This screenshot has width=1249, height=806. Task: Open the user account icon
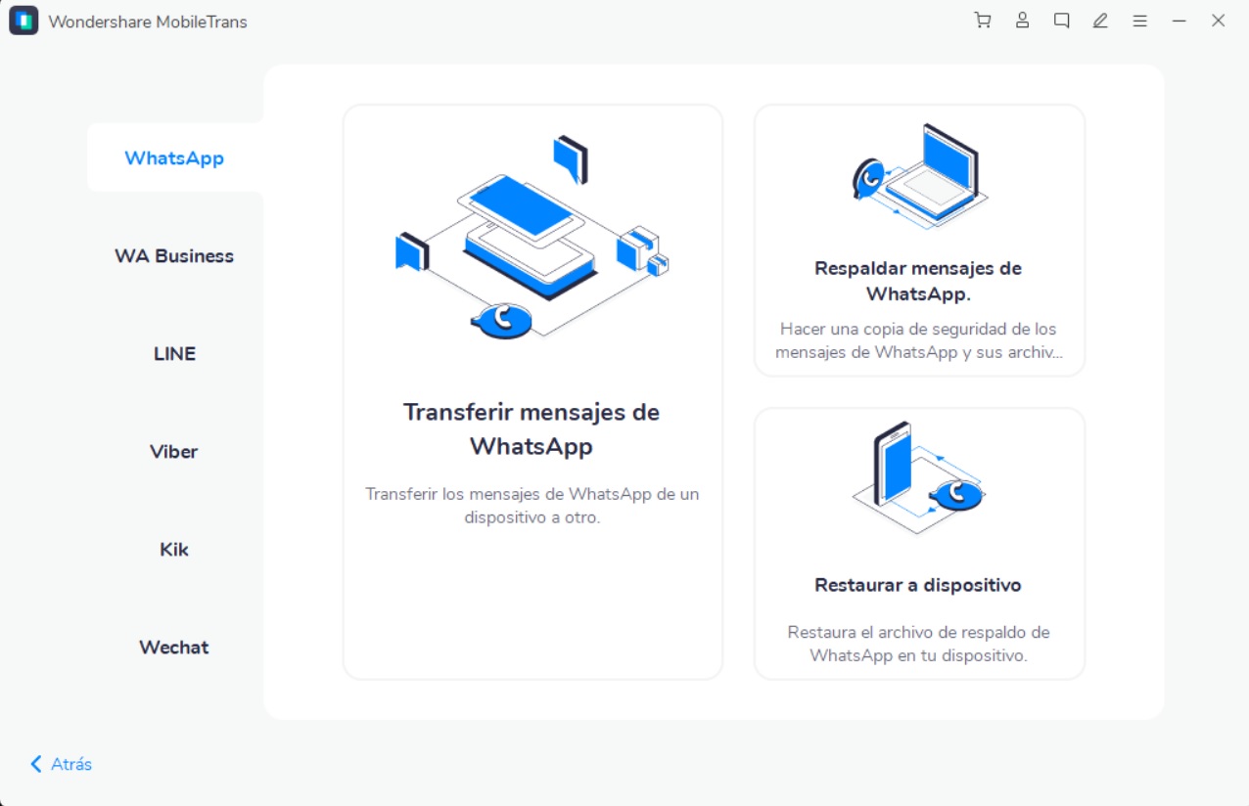(1022, 21)
